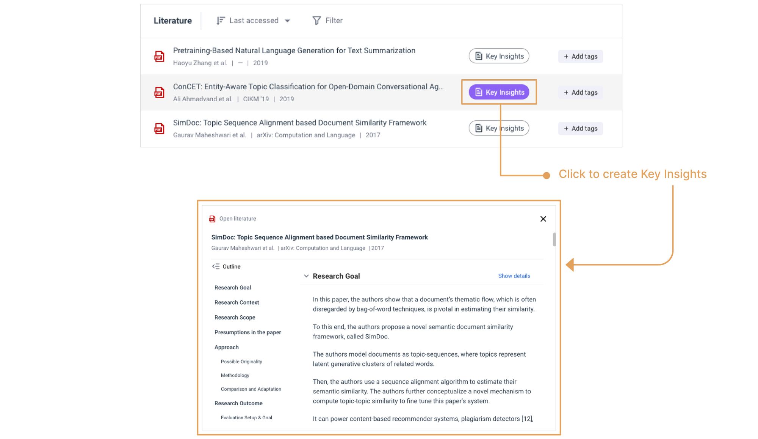Viewport: 758px width, 439px height.
Task: Open Pretraining-Based Natural Language Generation title
Action: pyautogui.click(x=294, y=50)
